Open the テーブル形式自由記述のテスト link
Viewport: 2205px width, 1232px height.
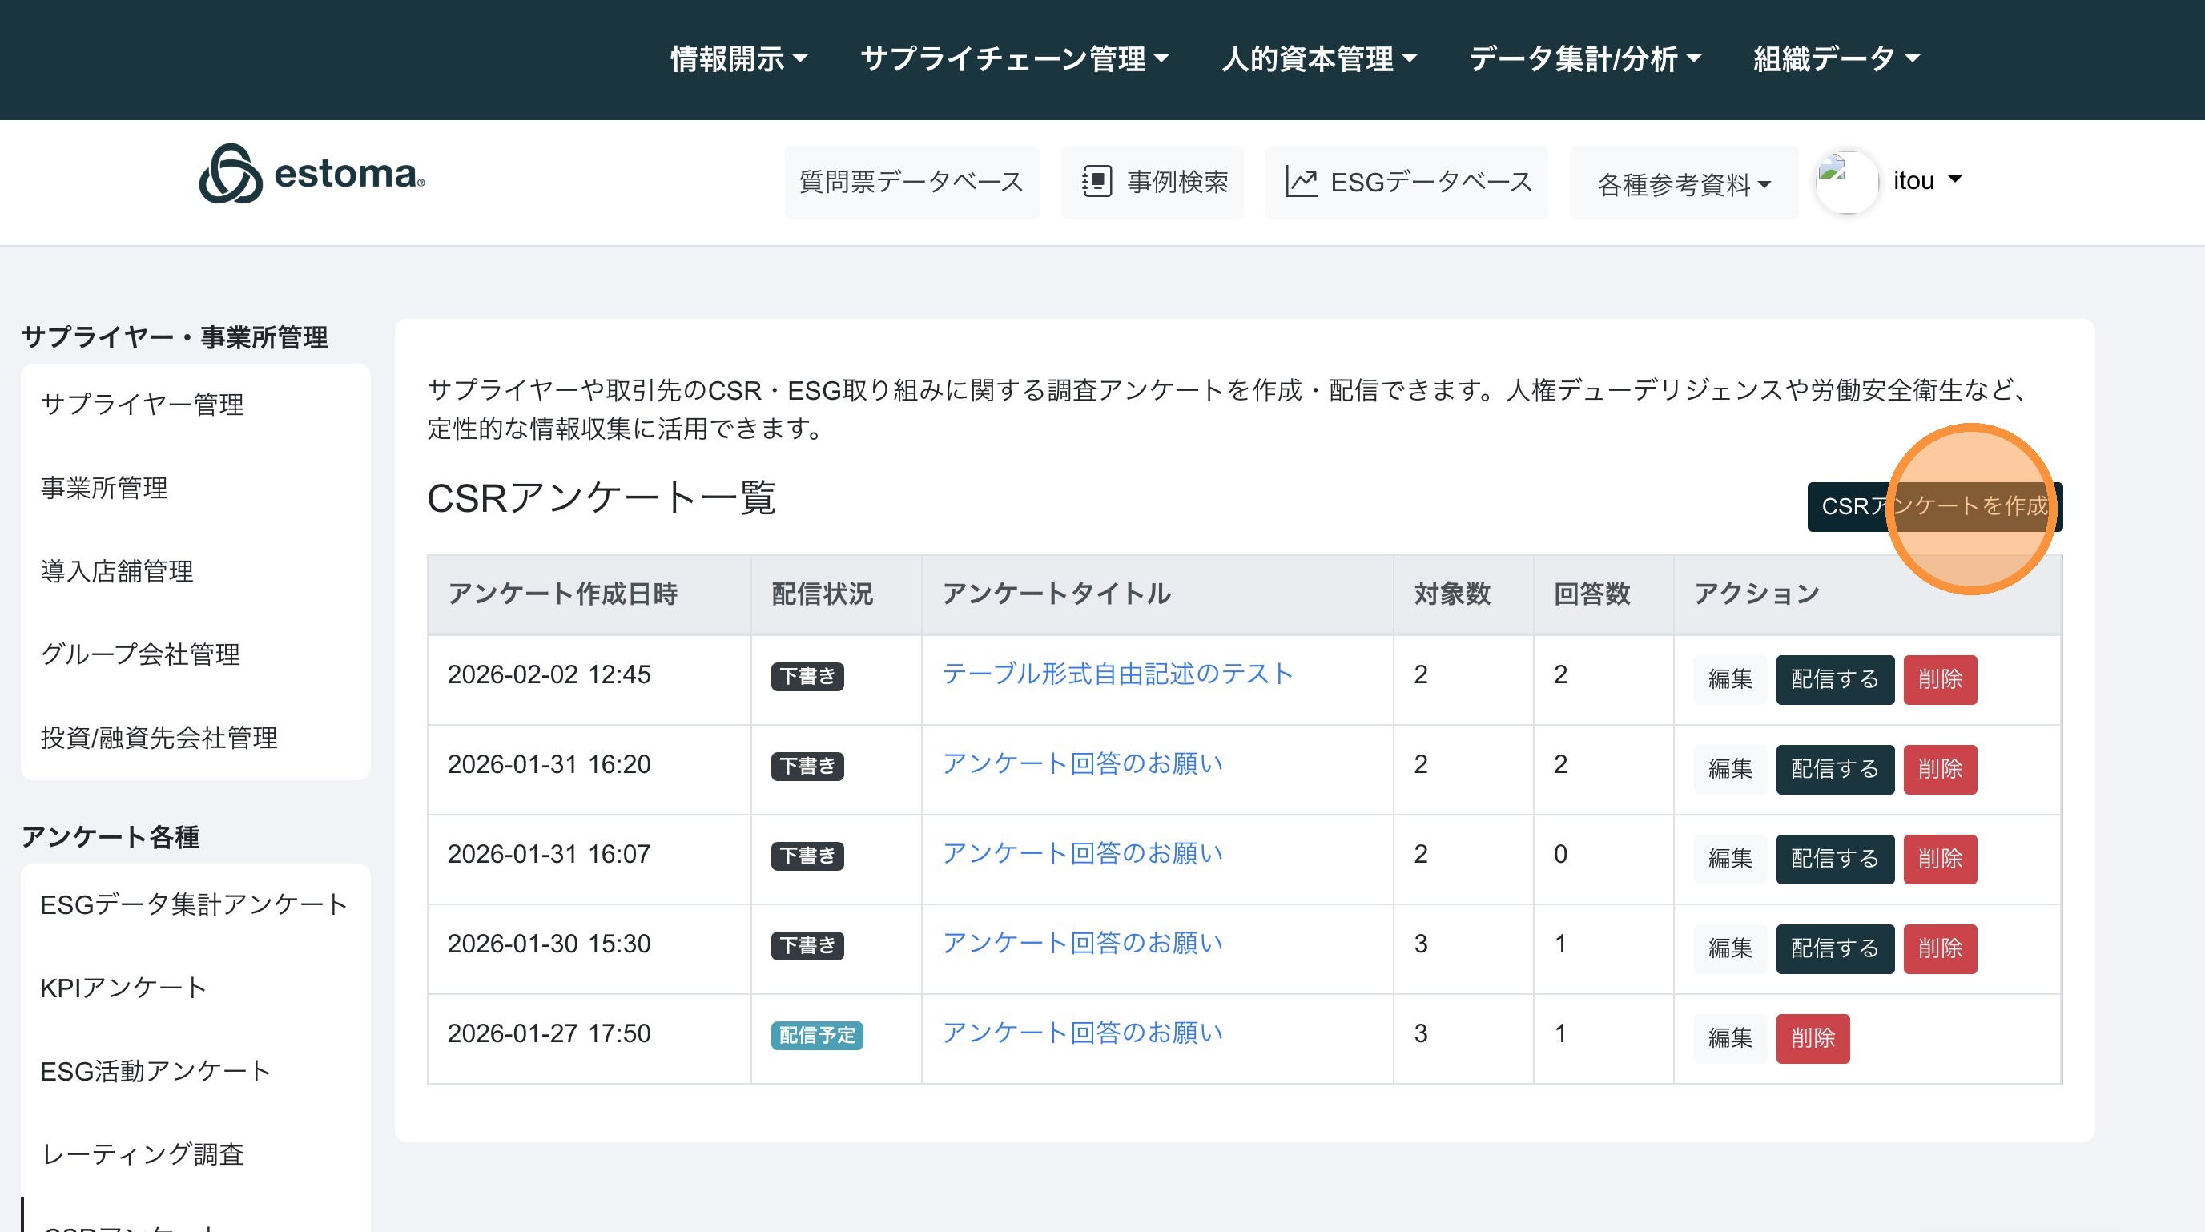pyautogui.click(x=1117, y=674)
